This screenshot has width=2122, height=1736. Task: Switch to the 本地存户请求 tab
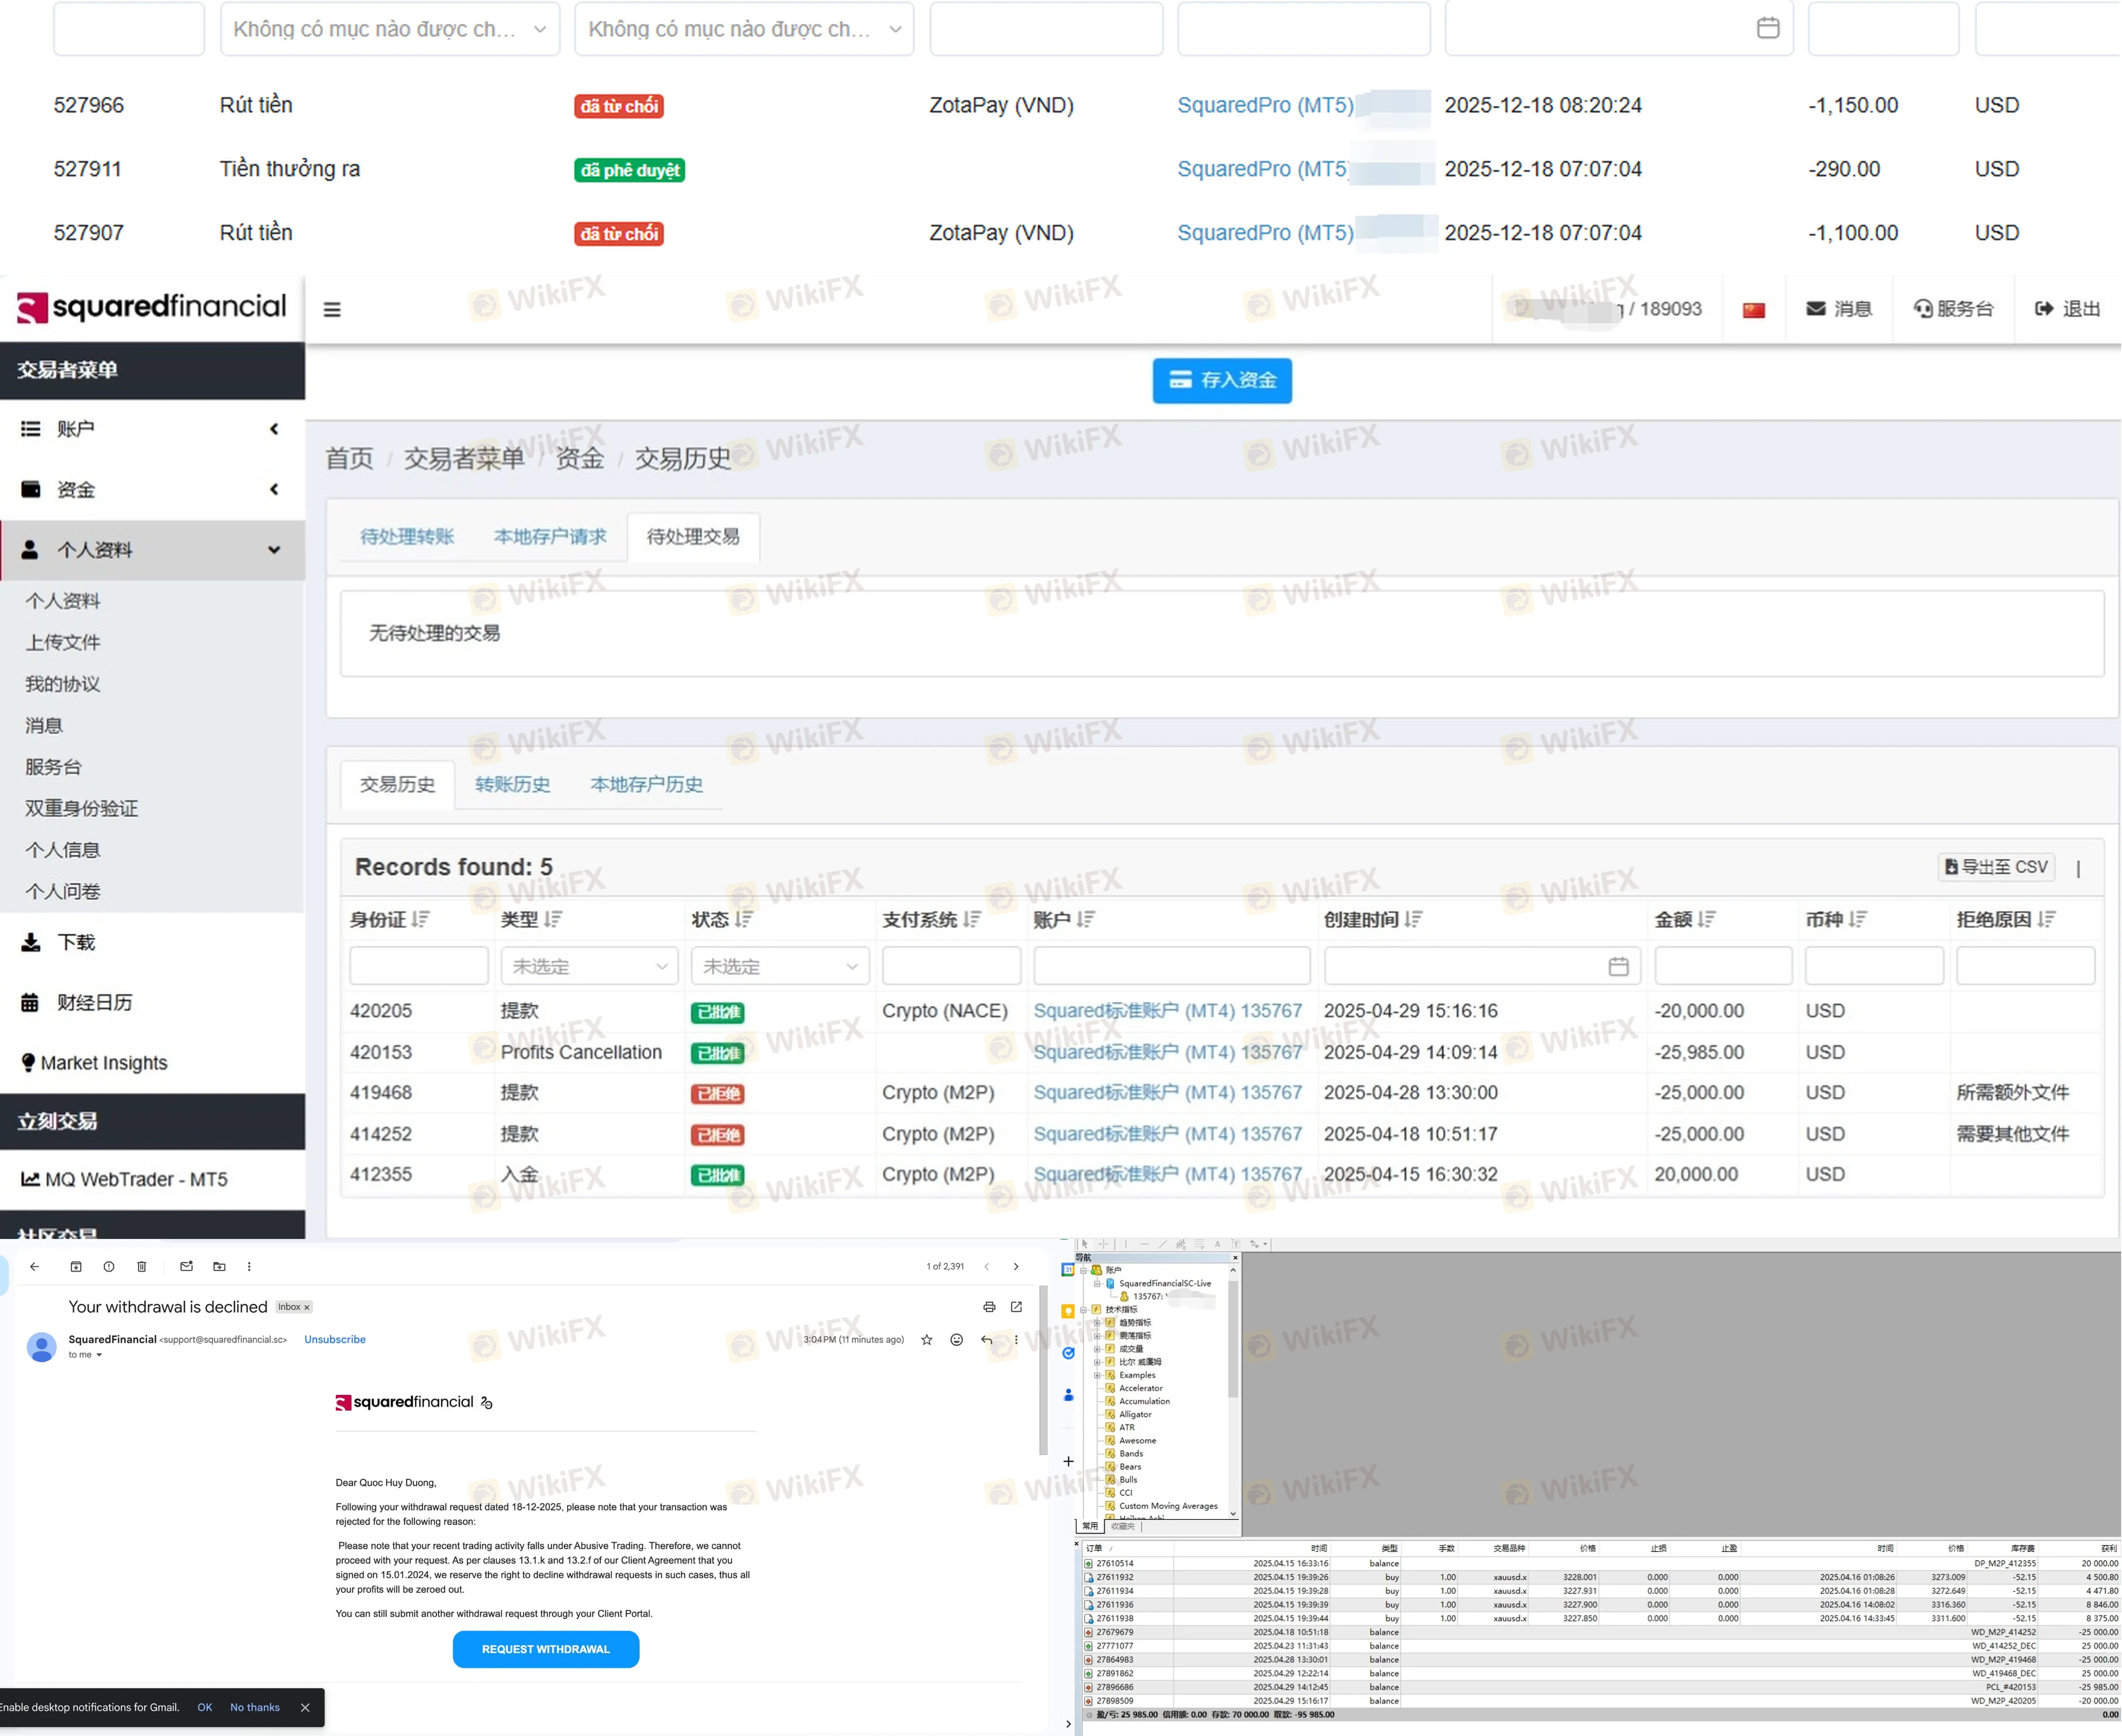coord(550,537)
